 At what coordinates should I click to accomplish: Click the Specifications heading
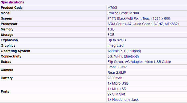[12, 2]
